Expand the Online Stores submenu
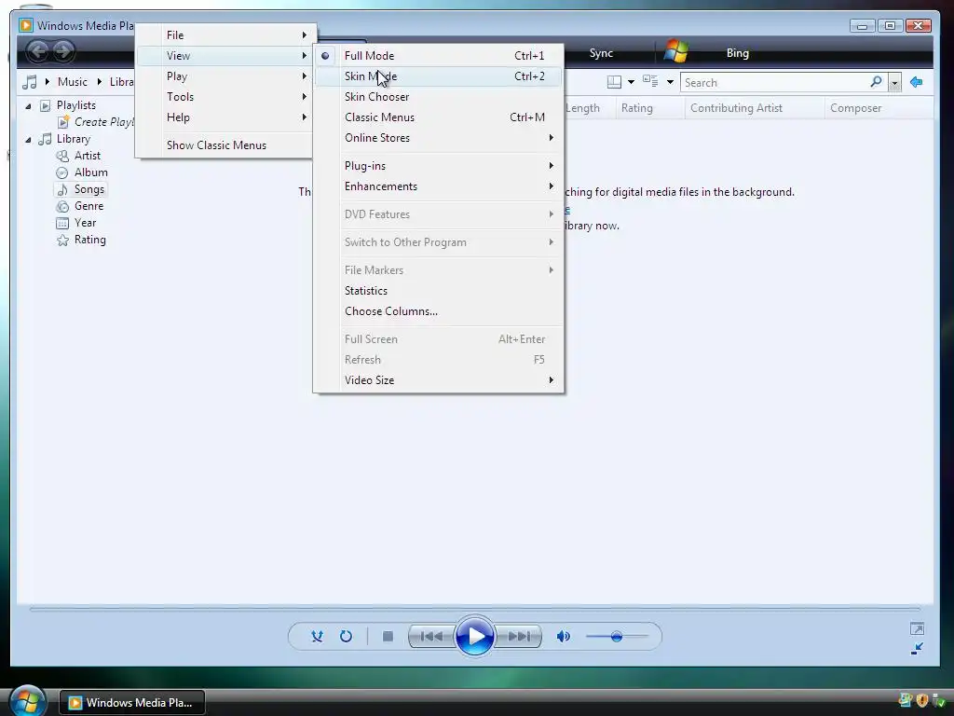Screen dimensions: 954x716 (438, 138)
